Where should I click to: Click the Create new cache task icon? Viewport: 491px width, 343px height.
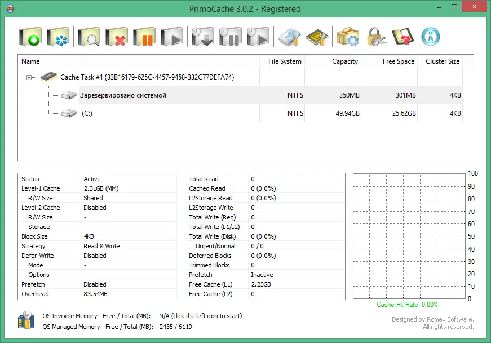[30, 37]
